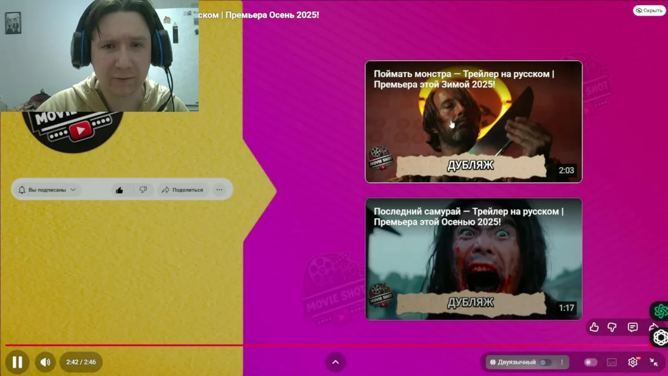The width and height of the screenshot is (668, 376).
Task: Click the notification bell icon on Вы подписаны
Action: [x=22, y=190]
